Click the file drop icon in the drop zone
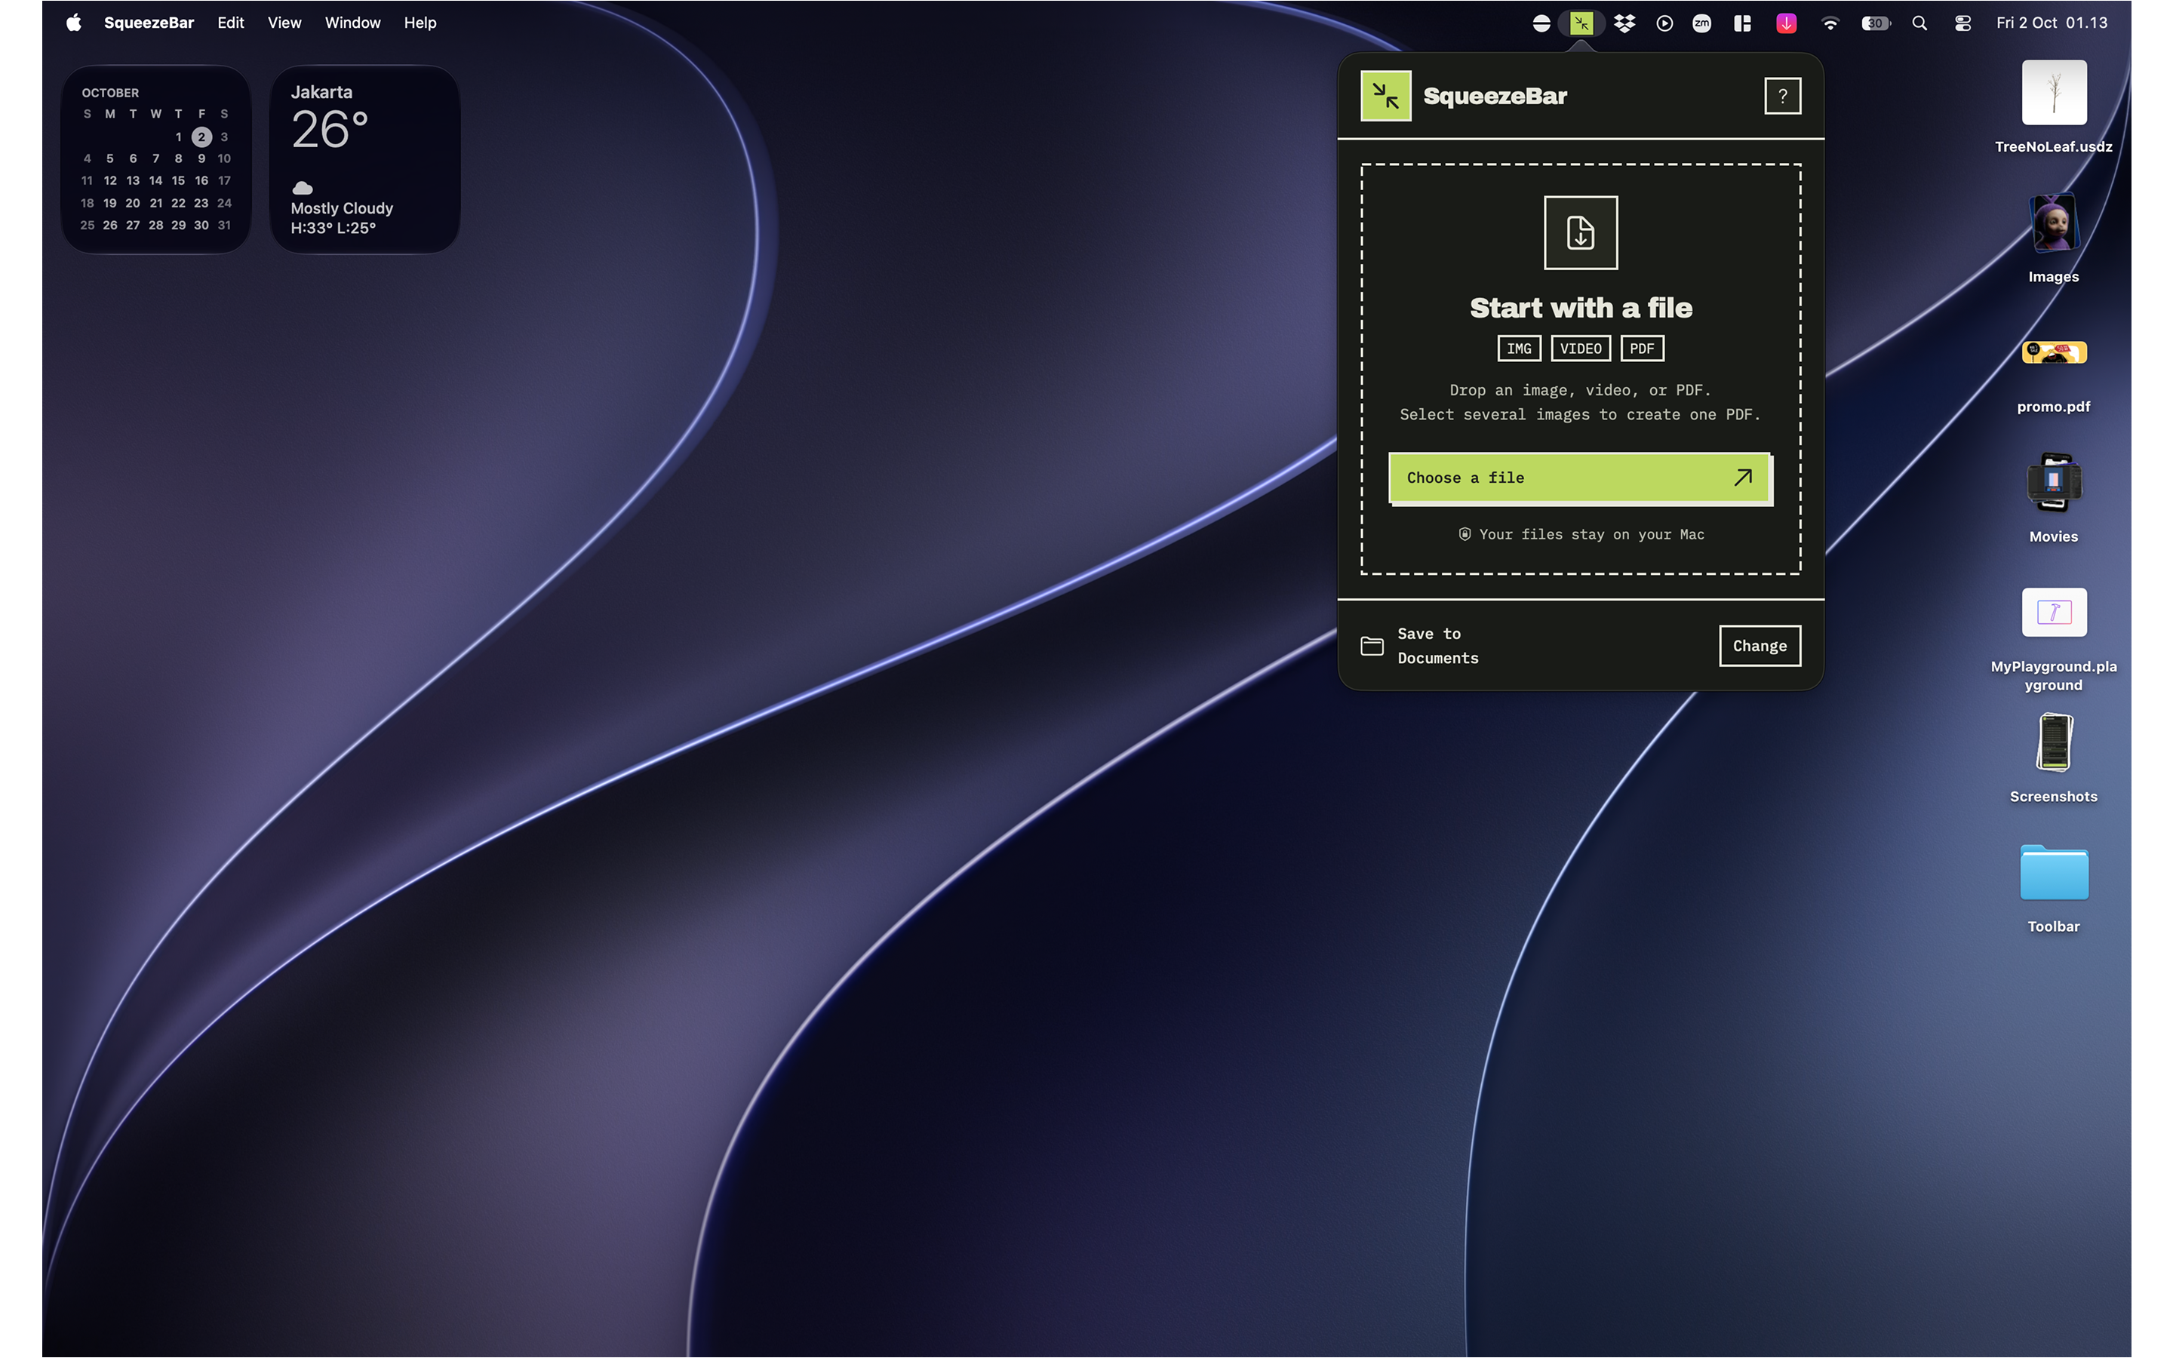Screen dimensions: 2173x1358 [x=1581, y=232]
